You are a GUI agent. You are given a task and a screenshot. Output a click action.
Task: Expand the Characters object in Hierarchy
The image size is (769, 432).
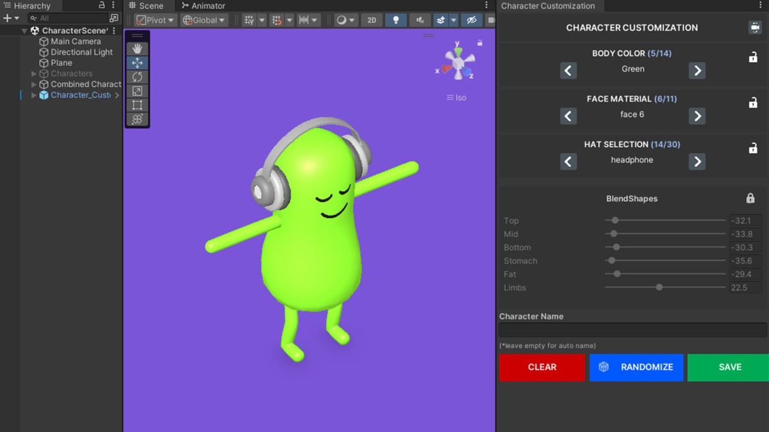click(x=33, y=73)
